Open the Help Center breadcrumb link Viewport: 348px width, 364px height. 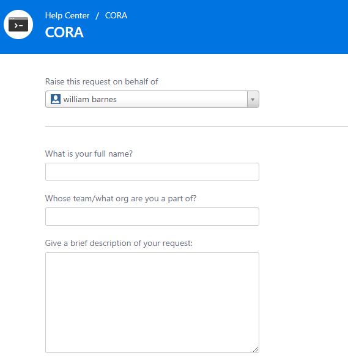pos(67,15)
